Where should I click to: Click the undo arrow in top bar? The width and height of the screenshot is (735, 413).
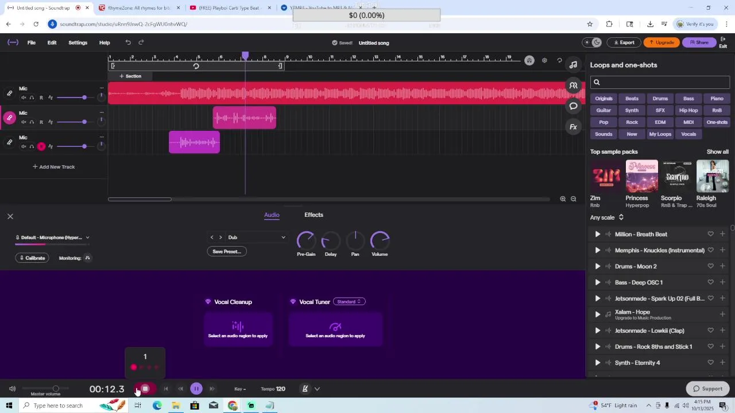pos(128,42)
